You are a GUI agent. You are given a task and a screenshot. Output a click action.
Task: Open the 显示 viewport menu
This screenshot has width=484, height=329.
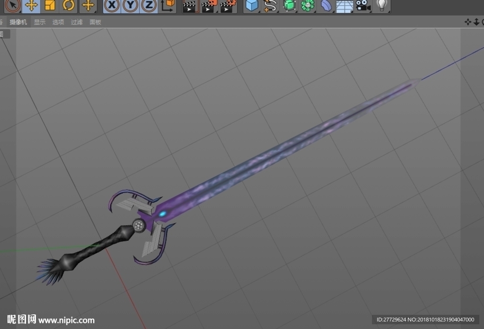coord(40,22)
